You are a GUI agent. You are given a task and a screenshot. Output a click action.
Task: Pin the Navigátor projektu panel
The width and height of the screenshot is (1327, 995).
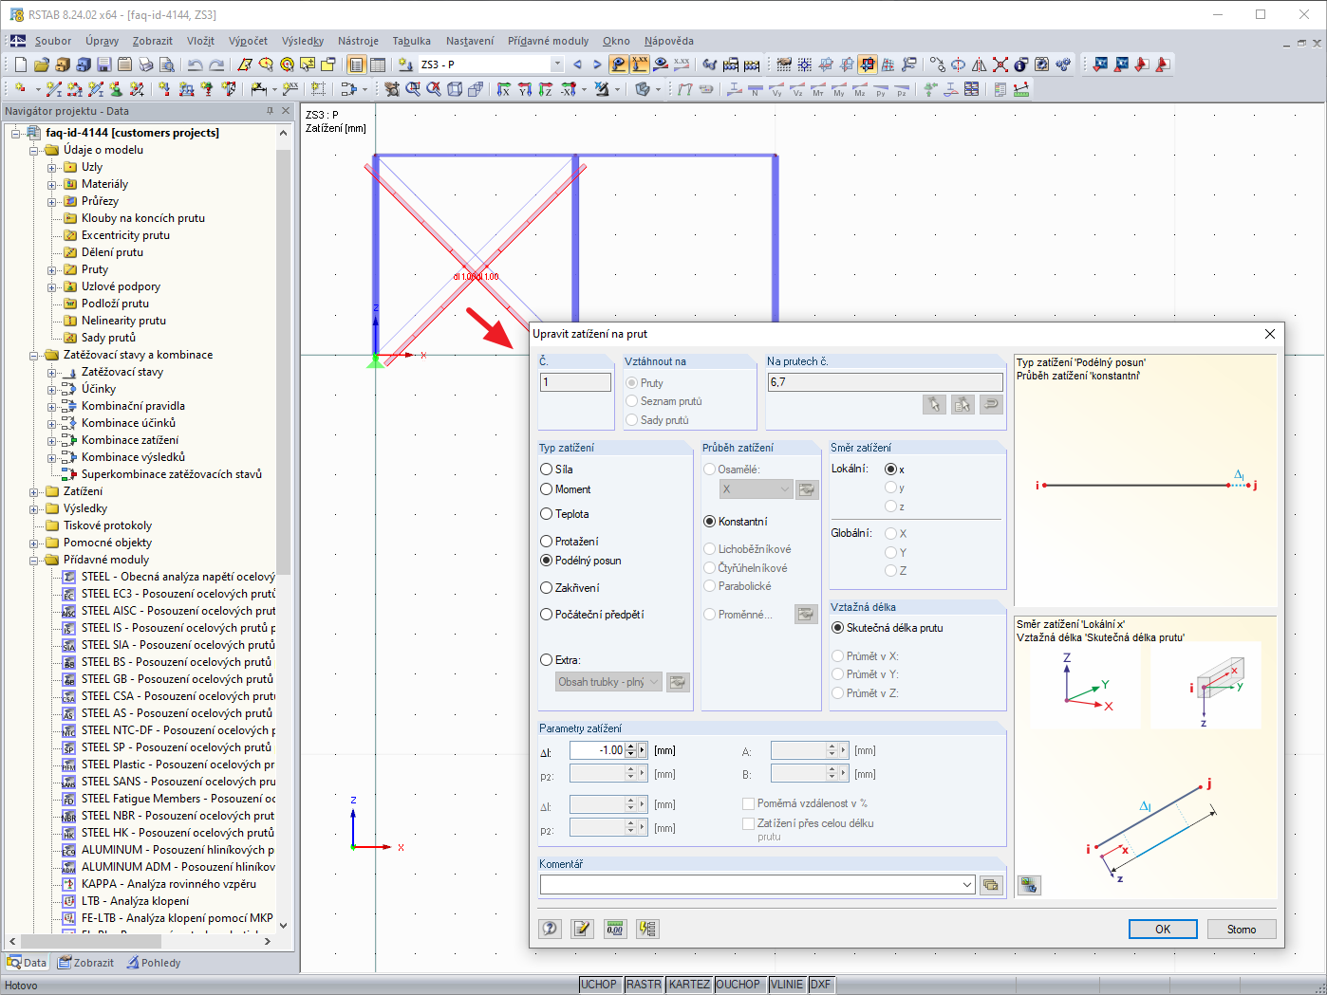tap(270, 111)
